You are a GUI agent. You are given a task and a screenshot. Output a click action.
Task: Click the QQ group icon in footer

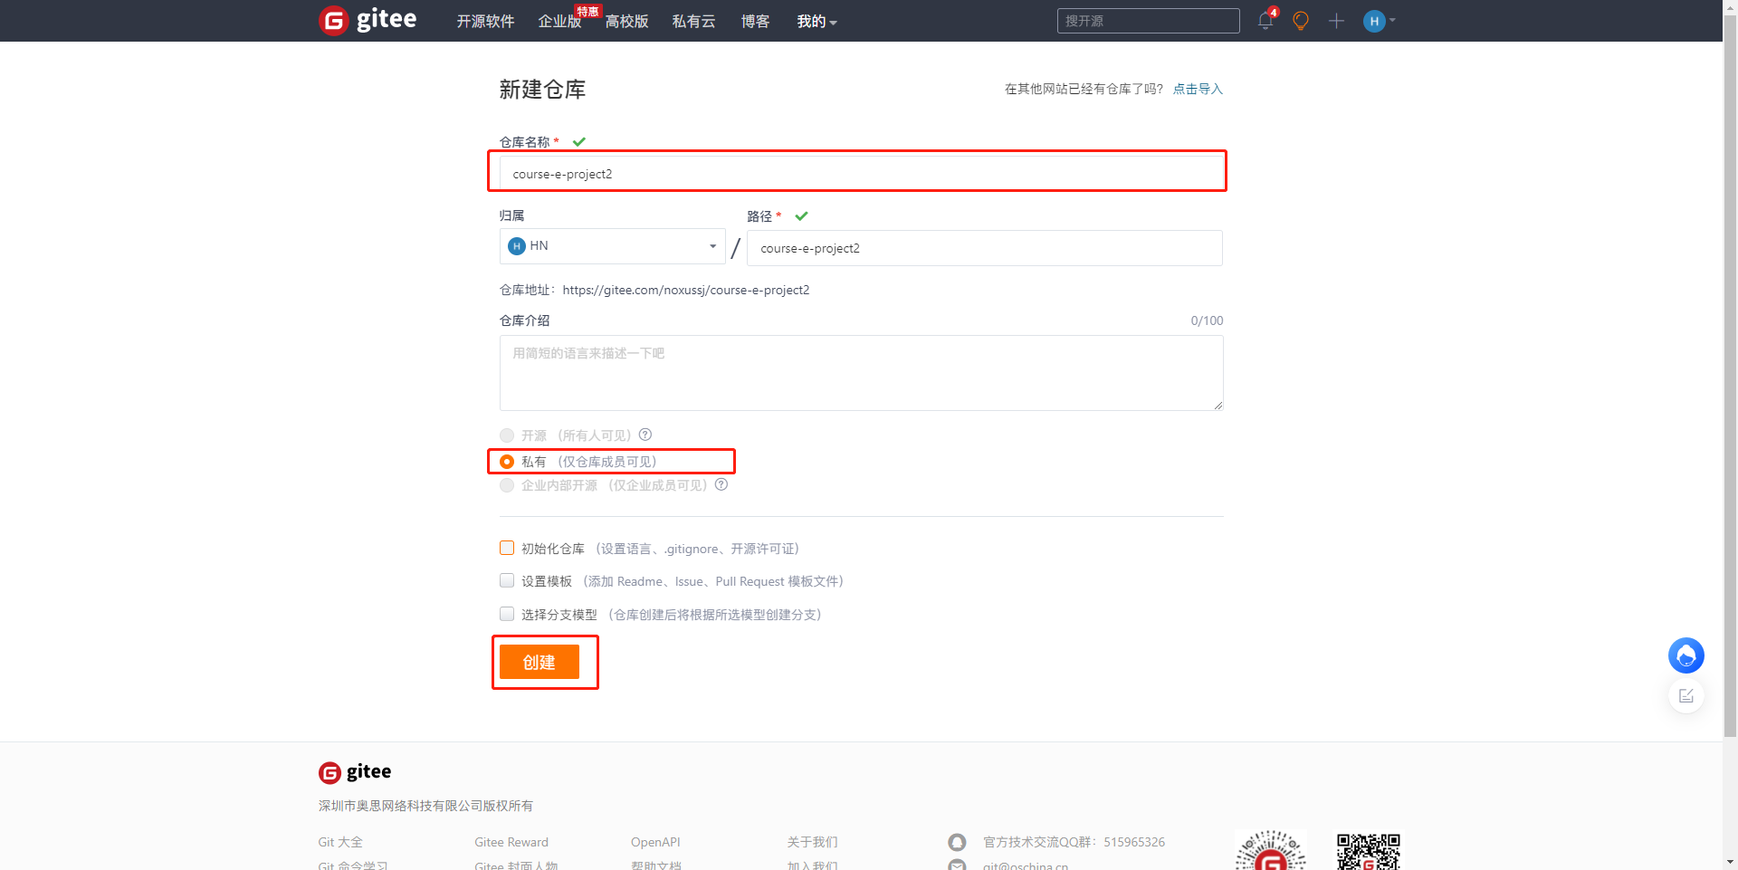coord(957,842)
